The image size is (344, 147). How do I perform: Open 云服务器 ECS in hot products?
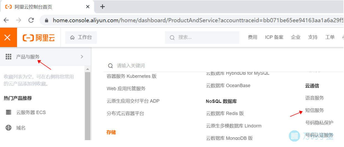[31, 112]
